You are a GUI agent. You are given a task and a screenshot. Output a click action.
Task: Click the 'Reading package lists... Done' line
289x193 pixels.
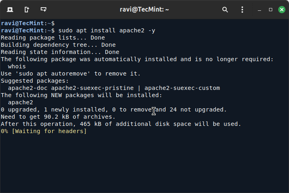pyautogui.click(x=53, y=38)
